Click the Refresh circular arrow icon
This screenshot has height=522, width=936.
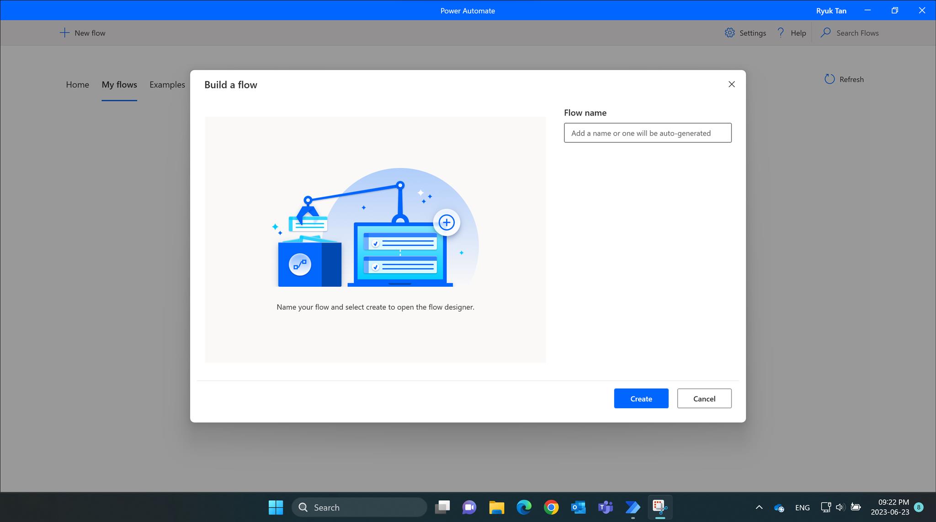pyautogui.click(x=830, y=79)
